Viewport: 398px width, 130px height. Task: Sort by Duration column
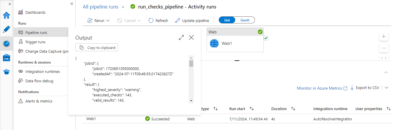(293, 109)
